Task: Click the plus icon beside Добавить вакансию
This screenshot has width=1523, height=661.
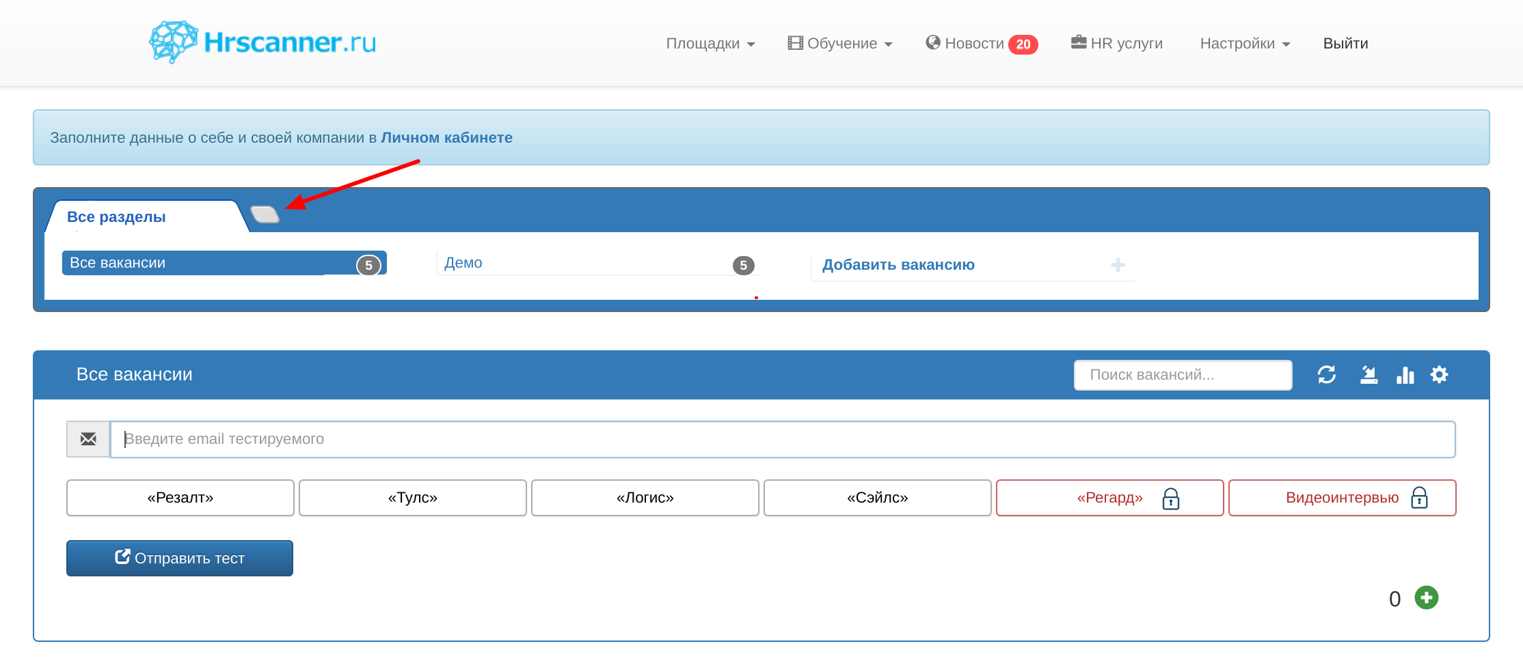Action: coord(1118,265)
